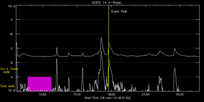Click the C flare class axis label

12,49
